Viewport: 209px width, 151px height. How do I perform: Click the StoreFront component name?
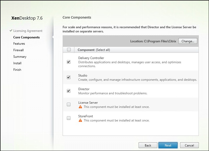click(86, 116)
